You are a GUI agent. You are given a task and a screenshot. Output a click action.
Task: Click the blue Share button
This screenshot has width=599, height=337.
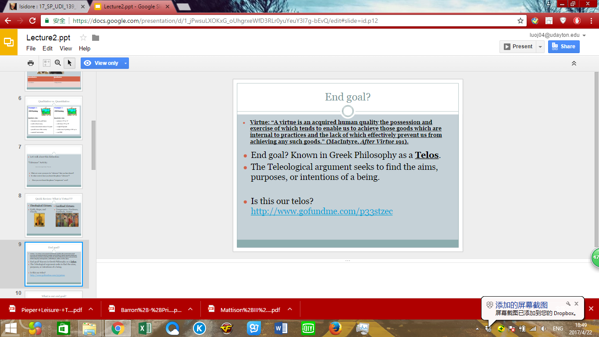[563, 47]
